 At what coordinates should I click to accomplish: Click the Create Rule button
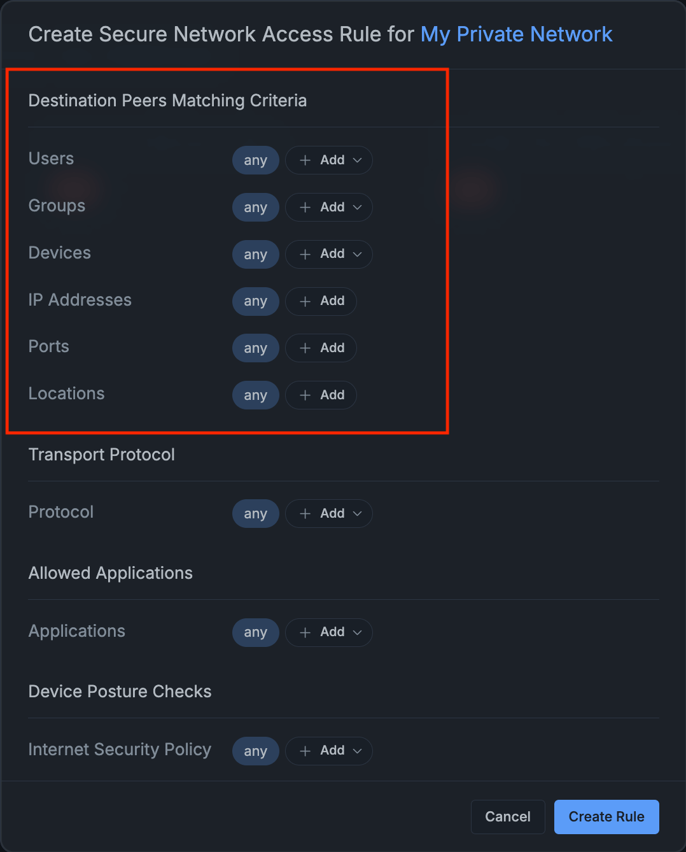tap(606, 817)
